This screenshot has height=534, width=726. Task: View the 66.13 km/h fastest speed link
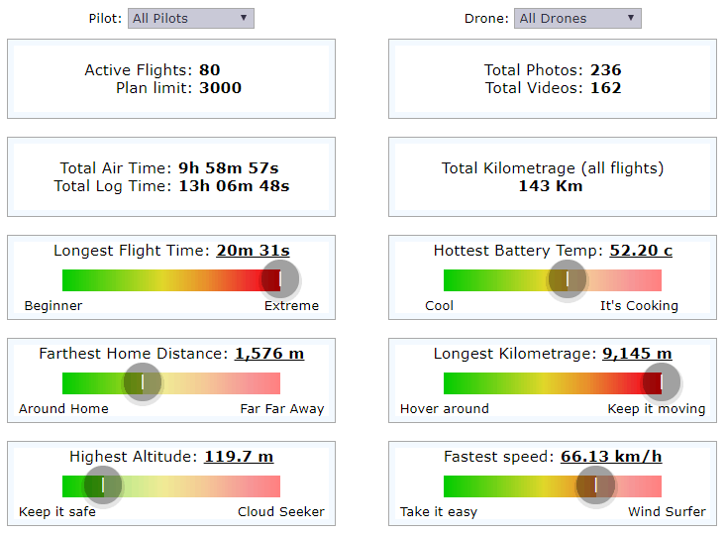point(611,457)
